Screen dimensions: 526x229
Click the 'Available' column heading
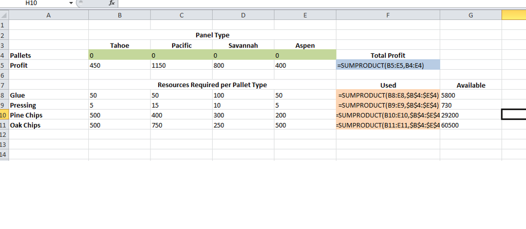pyautogui.click(x=471, y=86)
